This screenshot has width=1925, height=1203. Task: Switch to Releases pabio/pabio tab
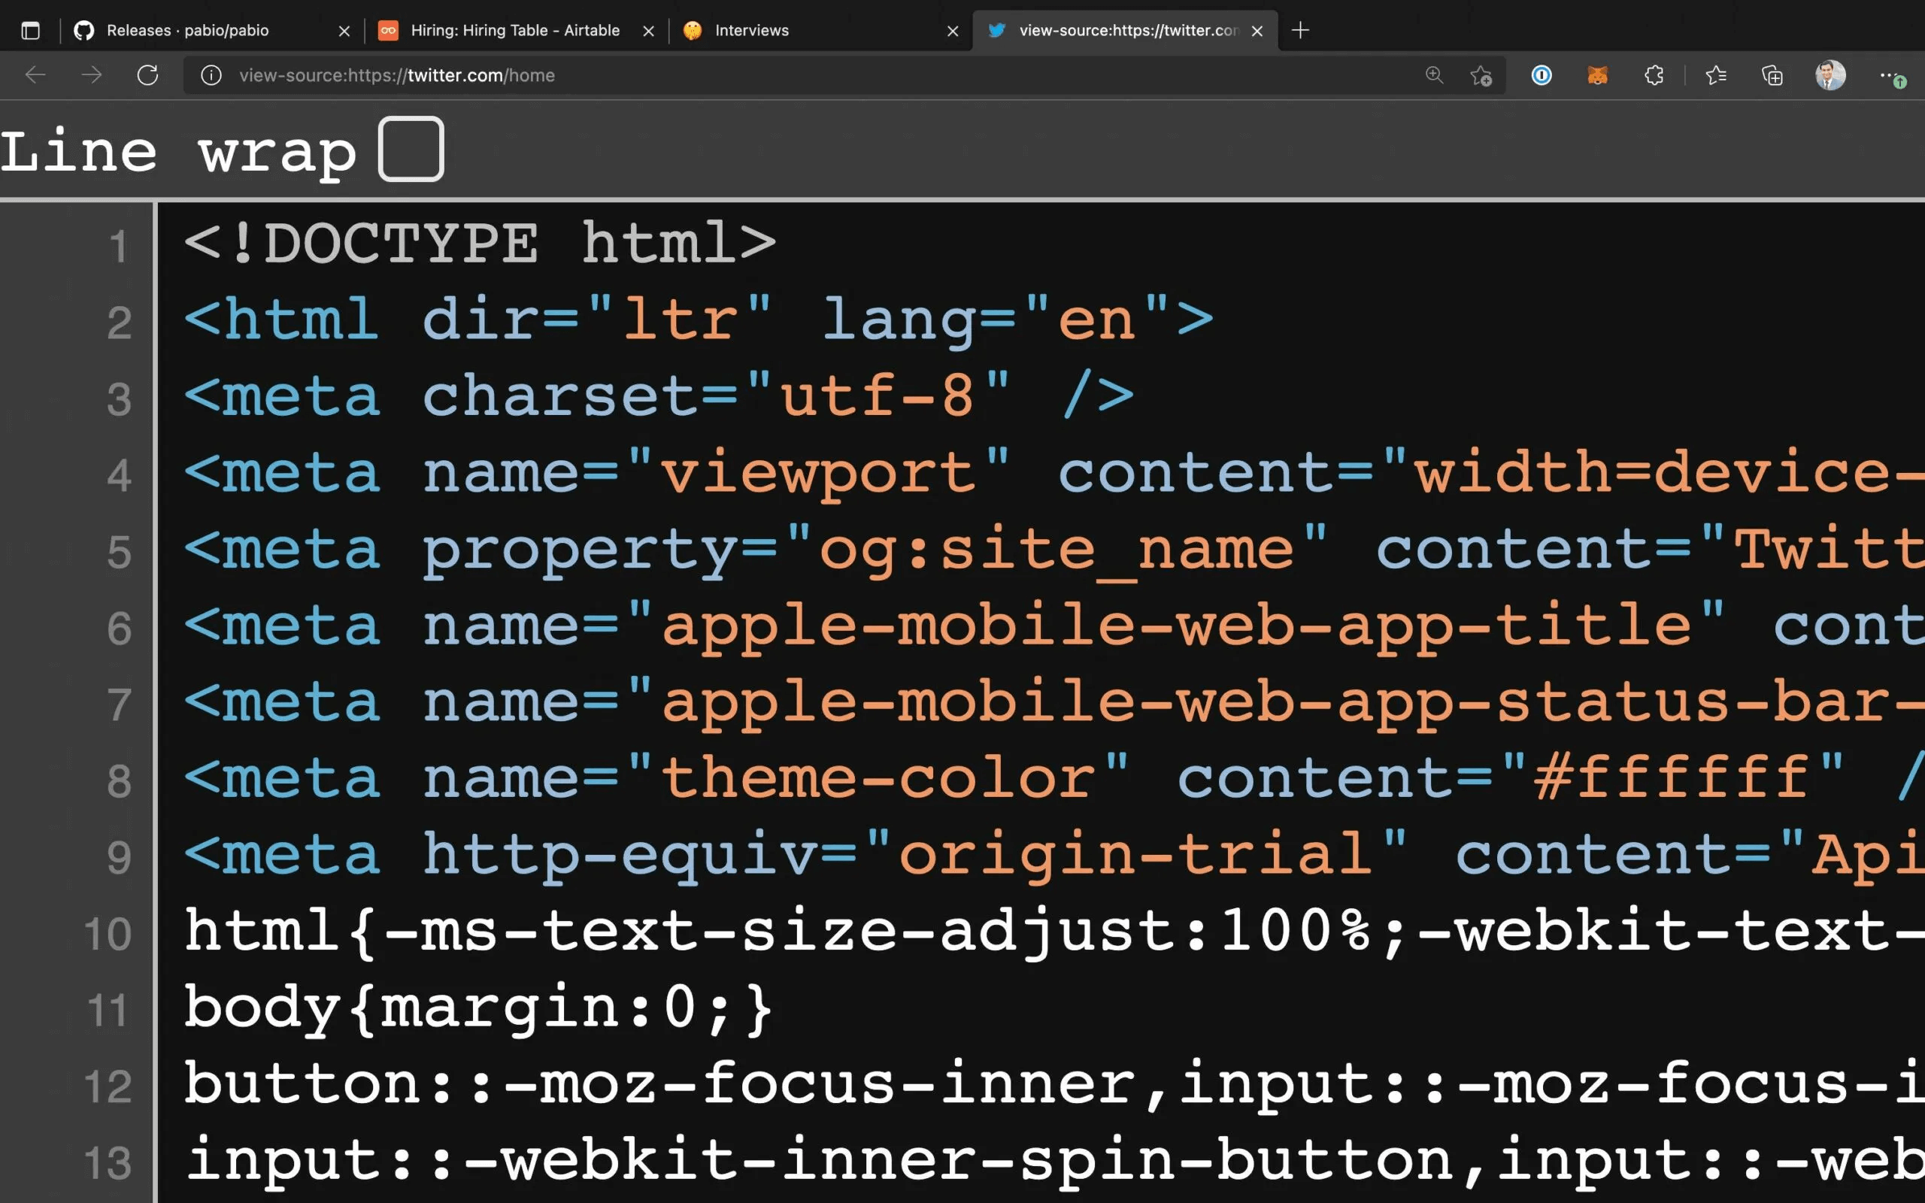coord(188,31)
